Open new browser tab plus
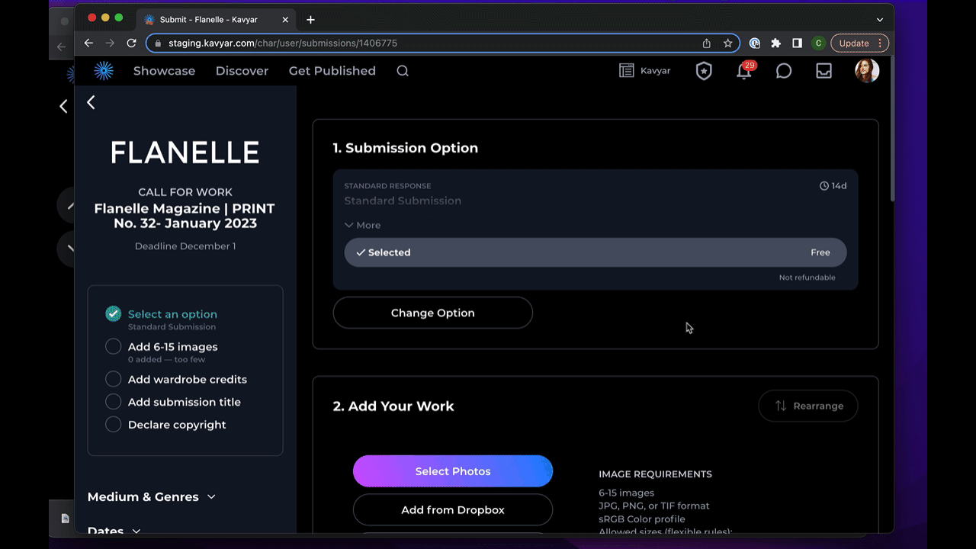This screenshot has width=976, height=549. coord(310,20)
